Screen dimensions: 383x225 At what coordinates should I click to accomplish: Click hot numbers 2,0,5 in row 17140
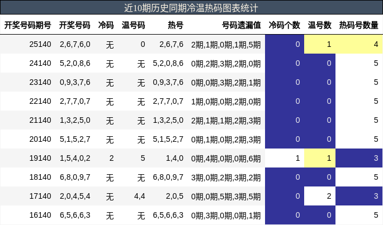[174, 196]
